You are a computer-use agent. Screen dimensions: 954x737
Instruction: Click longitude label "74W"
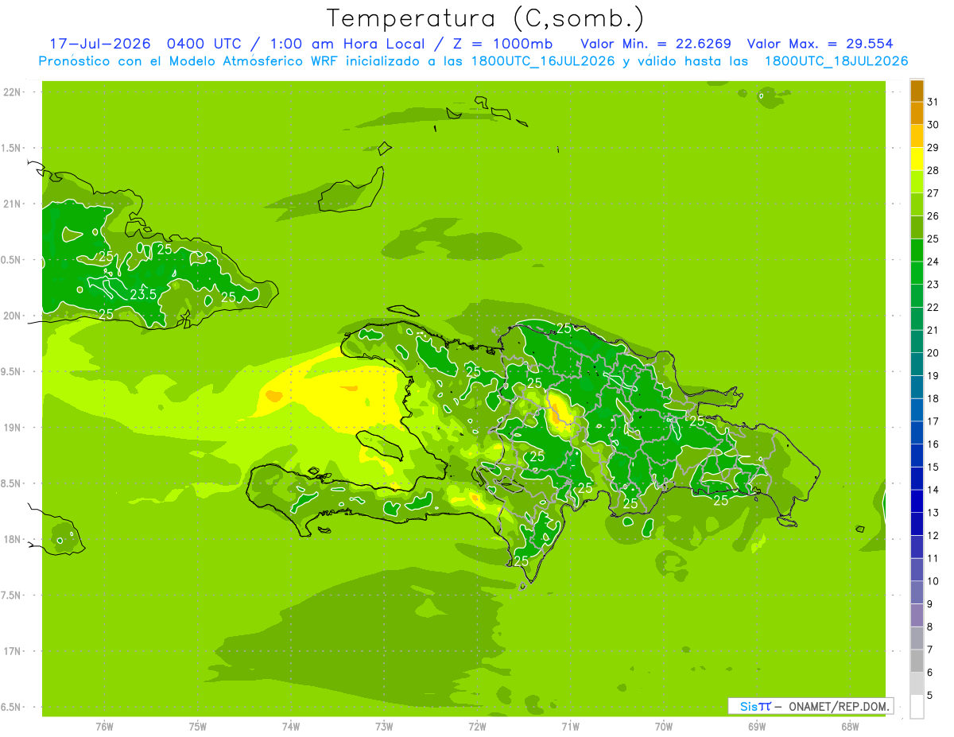click(290, 727)
